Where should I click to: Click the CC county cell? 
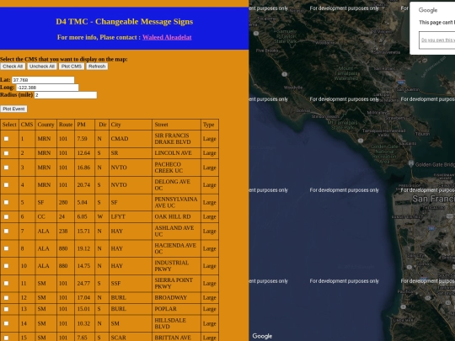pos(45,217)
